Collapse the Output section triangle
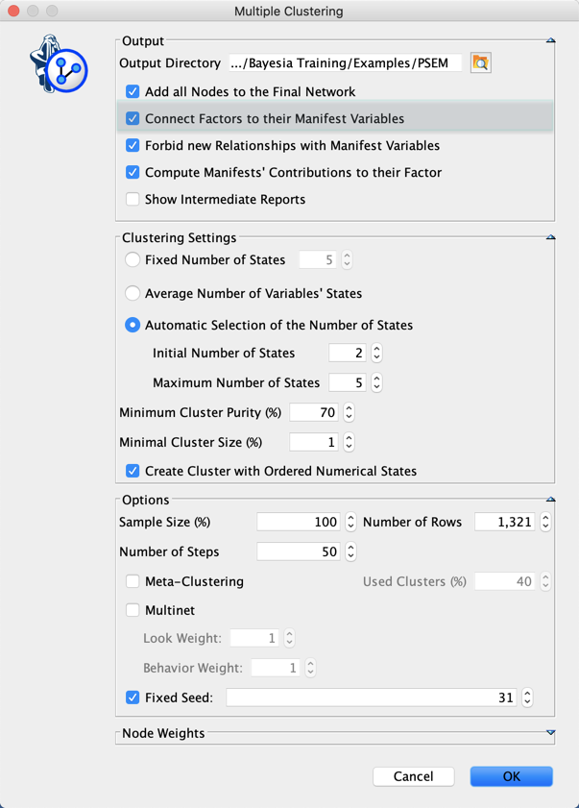579x808 pixels. tap(550, 41)
